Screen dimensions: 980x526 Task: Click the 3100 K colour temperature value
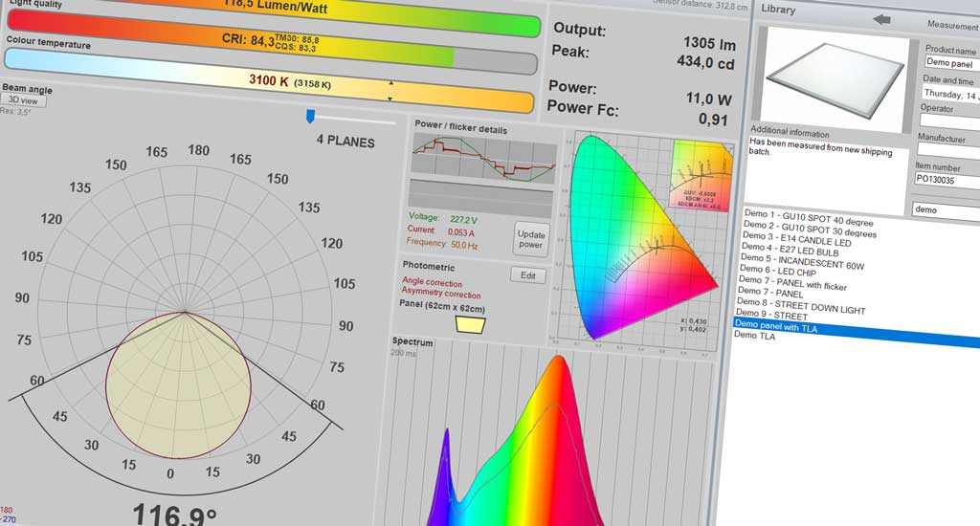pyautogui.click(x=268, y=79)
